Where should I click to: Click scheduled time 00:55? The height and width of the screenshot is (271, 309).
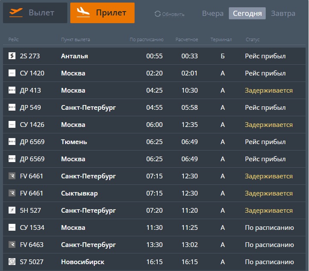[x=154, y=56]
